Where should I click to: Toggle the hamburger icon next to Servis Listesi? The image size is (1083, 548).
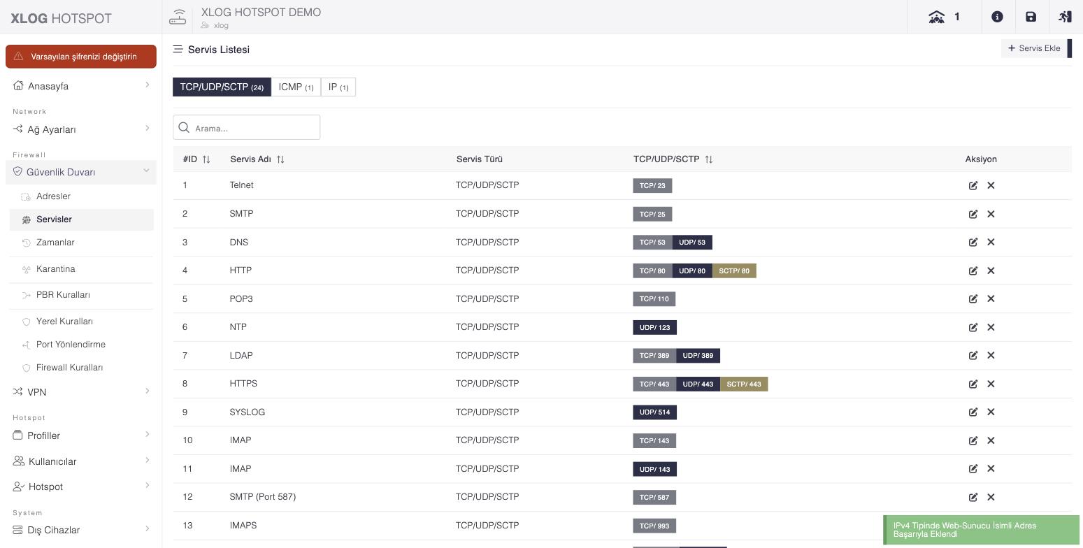coord(178,49)
